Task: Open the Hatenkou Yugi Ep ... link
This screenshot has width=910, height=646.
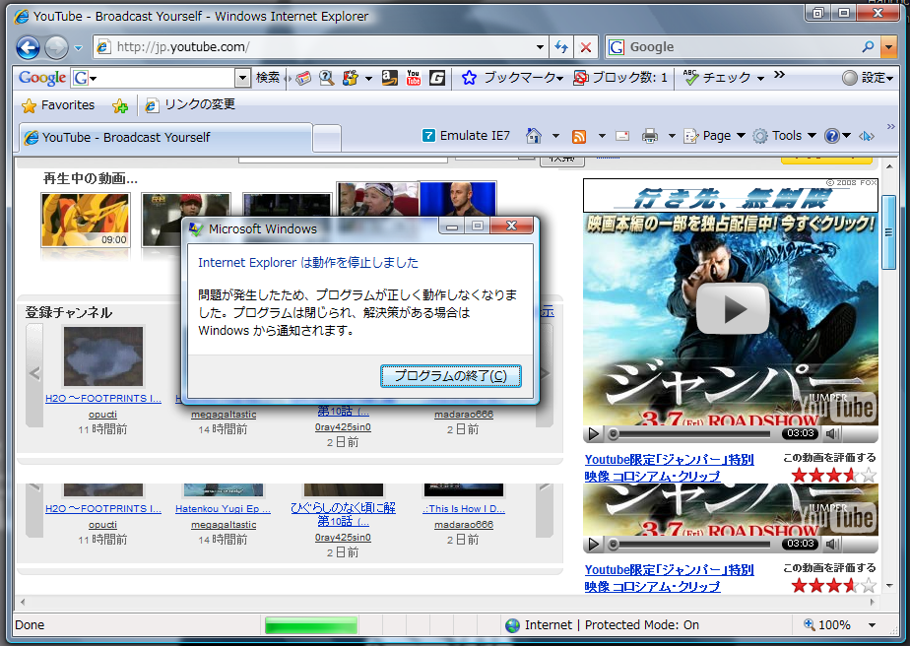Action: click(223, 509)
